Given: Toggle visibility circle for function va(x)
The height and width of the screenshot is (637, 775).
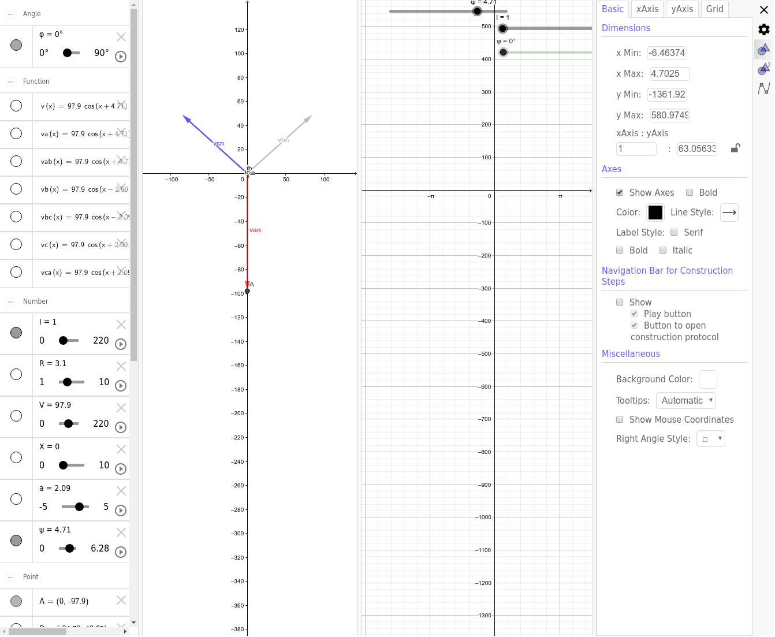Looking at the screenshot, I should pos(17,134).
